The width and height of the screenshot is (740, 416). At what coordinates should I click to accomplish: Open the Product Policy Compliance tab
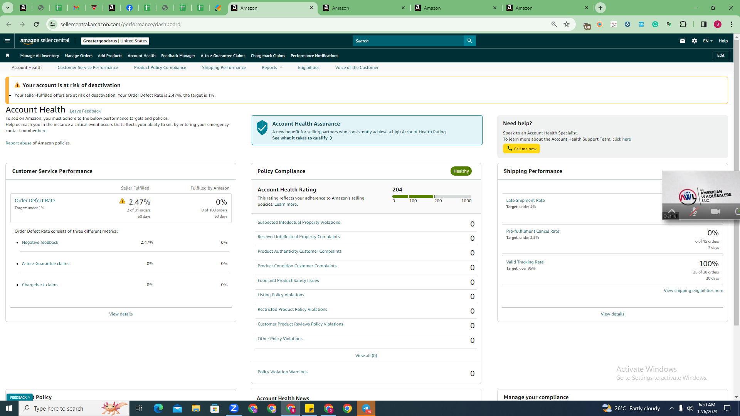click(160, 67)
